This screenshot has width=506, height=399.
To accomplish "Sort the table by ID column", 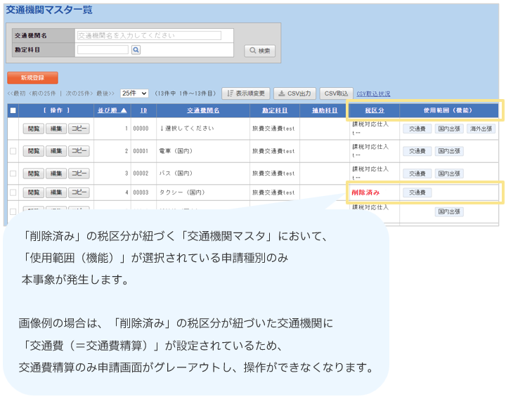I will point(143,110).
